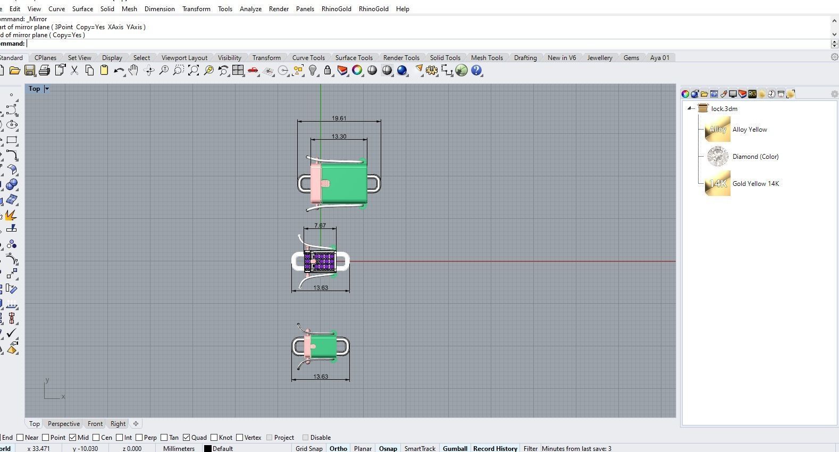Click the Cut scissors icon

pyautogui.click(x=74, y=71)
